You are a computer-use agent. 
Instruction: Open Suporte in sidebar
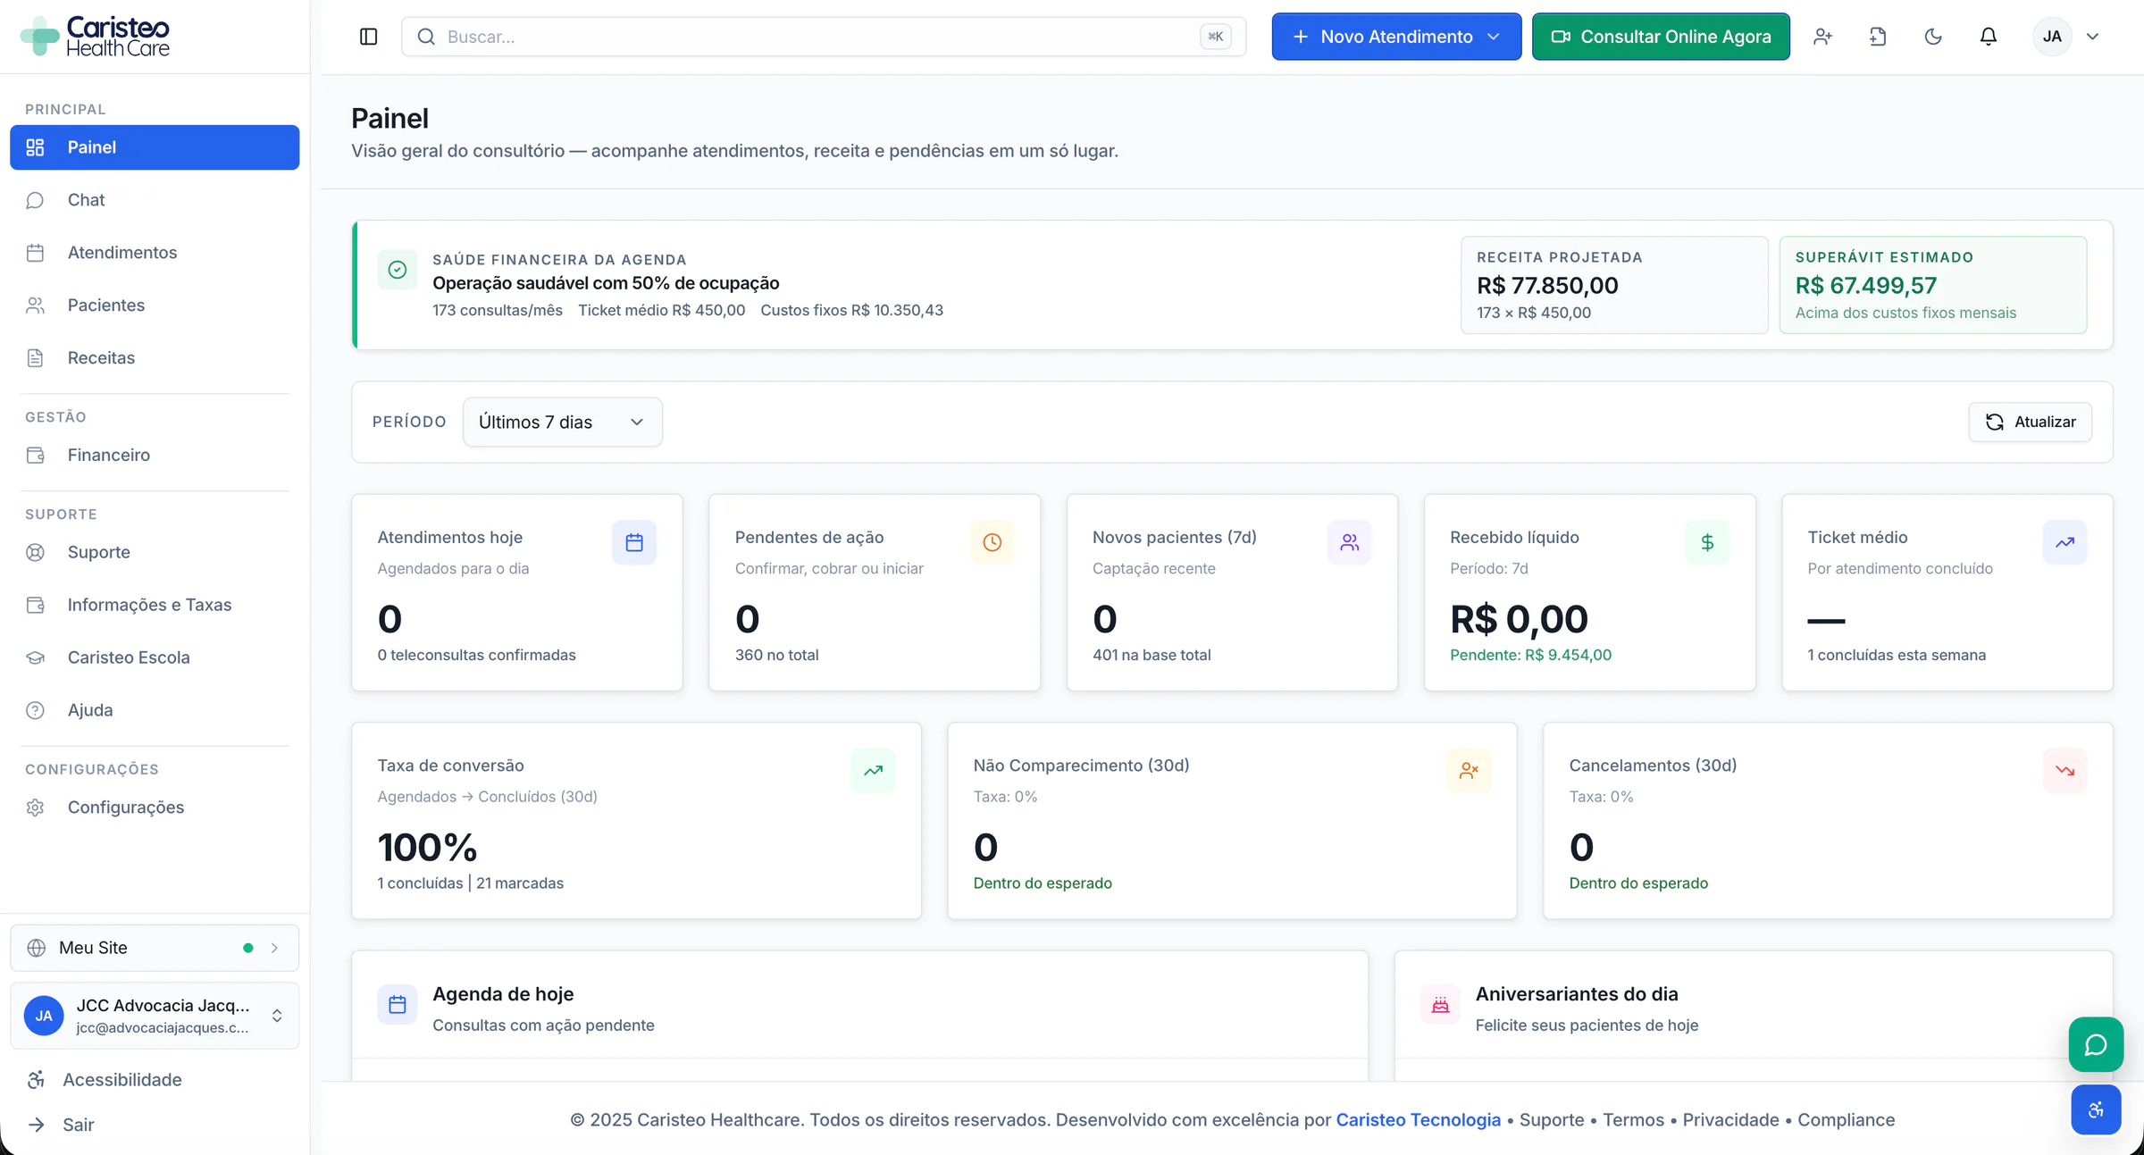(155, 553)
